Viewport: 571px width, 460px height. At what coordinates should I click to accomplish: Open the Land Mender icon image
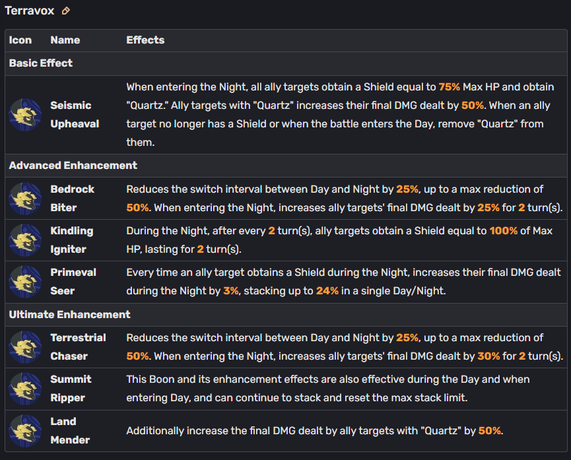pos(25,431)
